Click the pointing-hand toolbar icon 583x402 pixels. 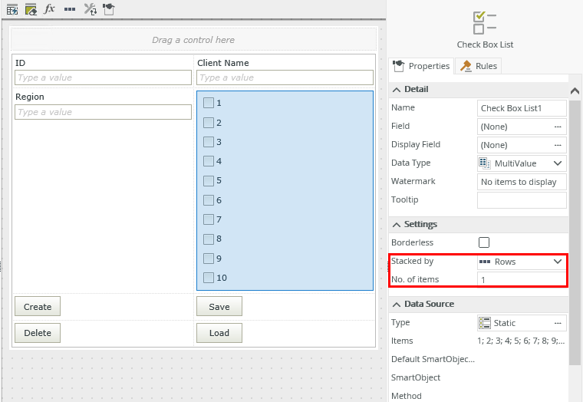point(109,9)
